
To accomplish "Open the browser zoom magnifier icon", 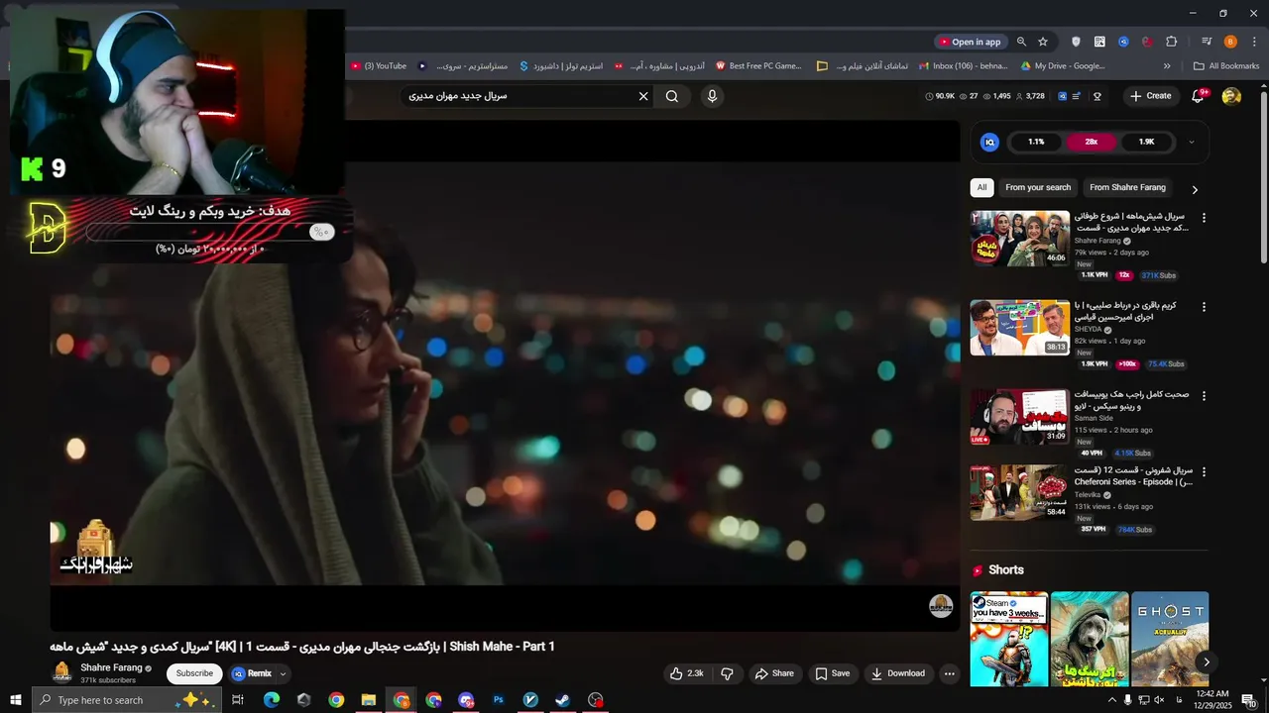I will point(1021,42).
